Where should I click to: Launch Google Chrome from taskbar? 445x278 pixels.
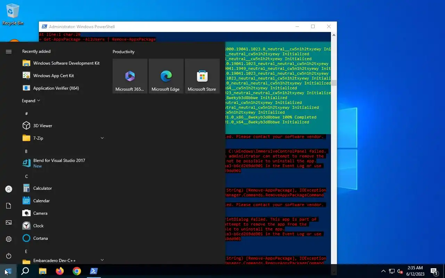click(76, 271)
